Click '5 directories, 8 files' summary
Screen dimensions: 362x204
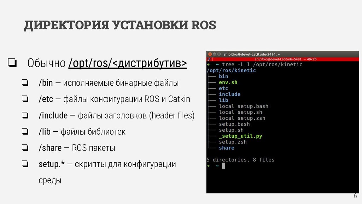(x=240, y=160)
